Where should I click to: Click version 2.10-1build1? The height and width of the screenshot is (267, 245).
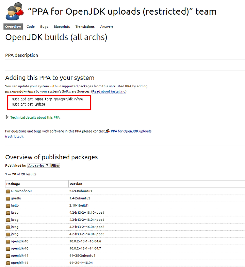[79, 206]
